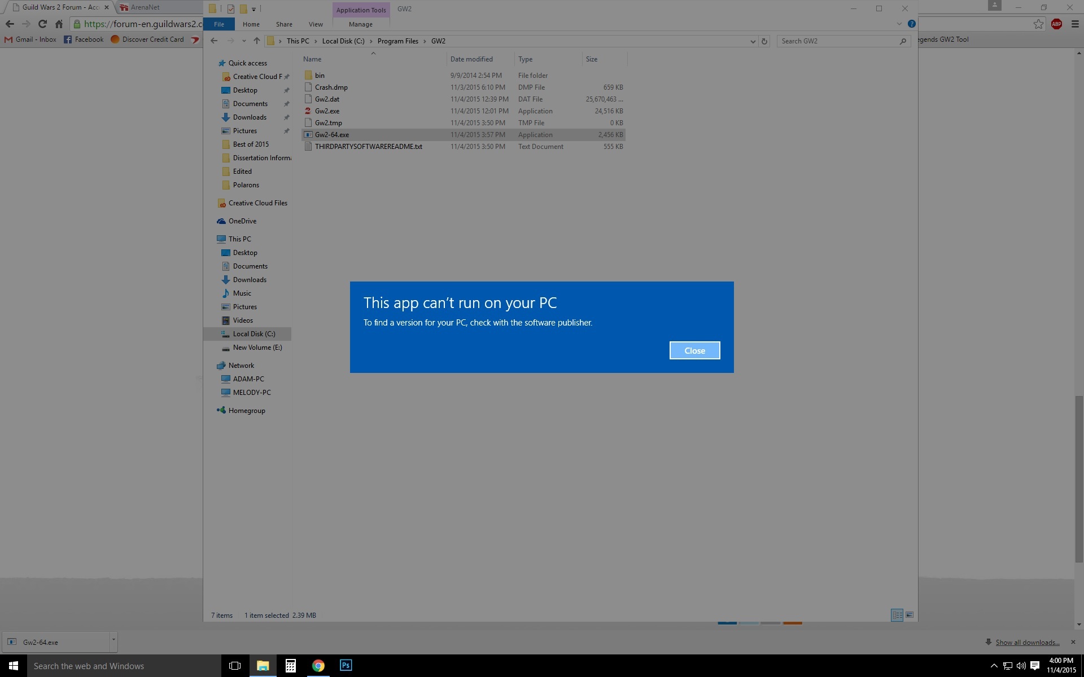
Task: Select OneDrive in navigation pane
Action: [242, 221]
